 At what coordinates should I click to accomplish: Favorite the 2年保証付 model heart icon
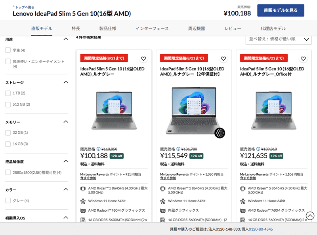pyautogui.click(x=223, y=59)
